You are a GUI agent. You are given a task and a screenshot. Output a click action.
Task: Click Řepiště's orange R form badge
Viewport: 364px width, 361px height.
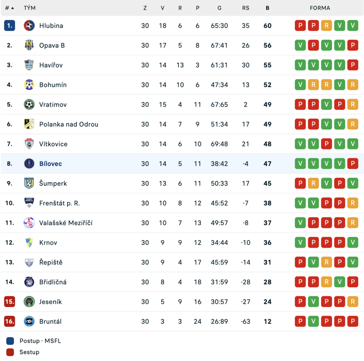click(x=326, y=262)
